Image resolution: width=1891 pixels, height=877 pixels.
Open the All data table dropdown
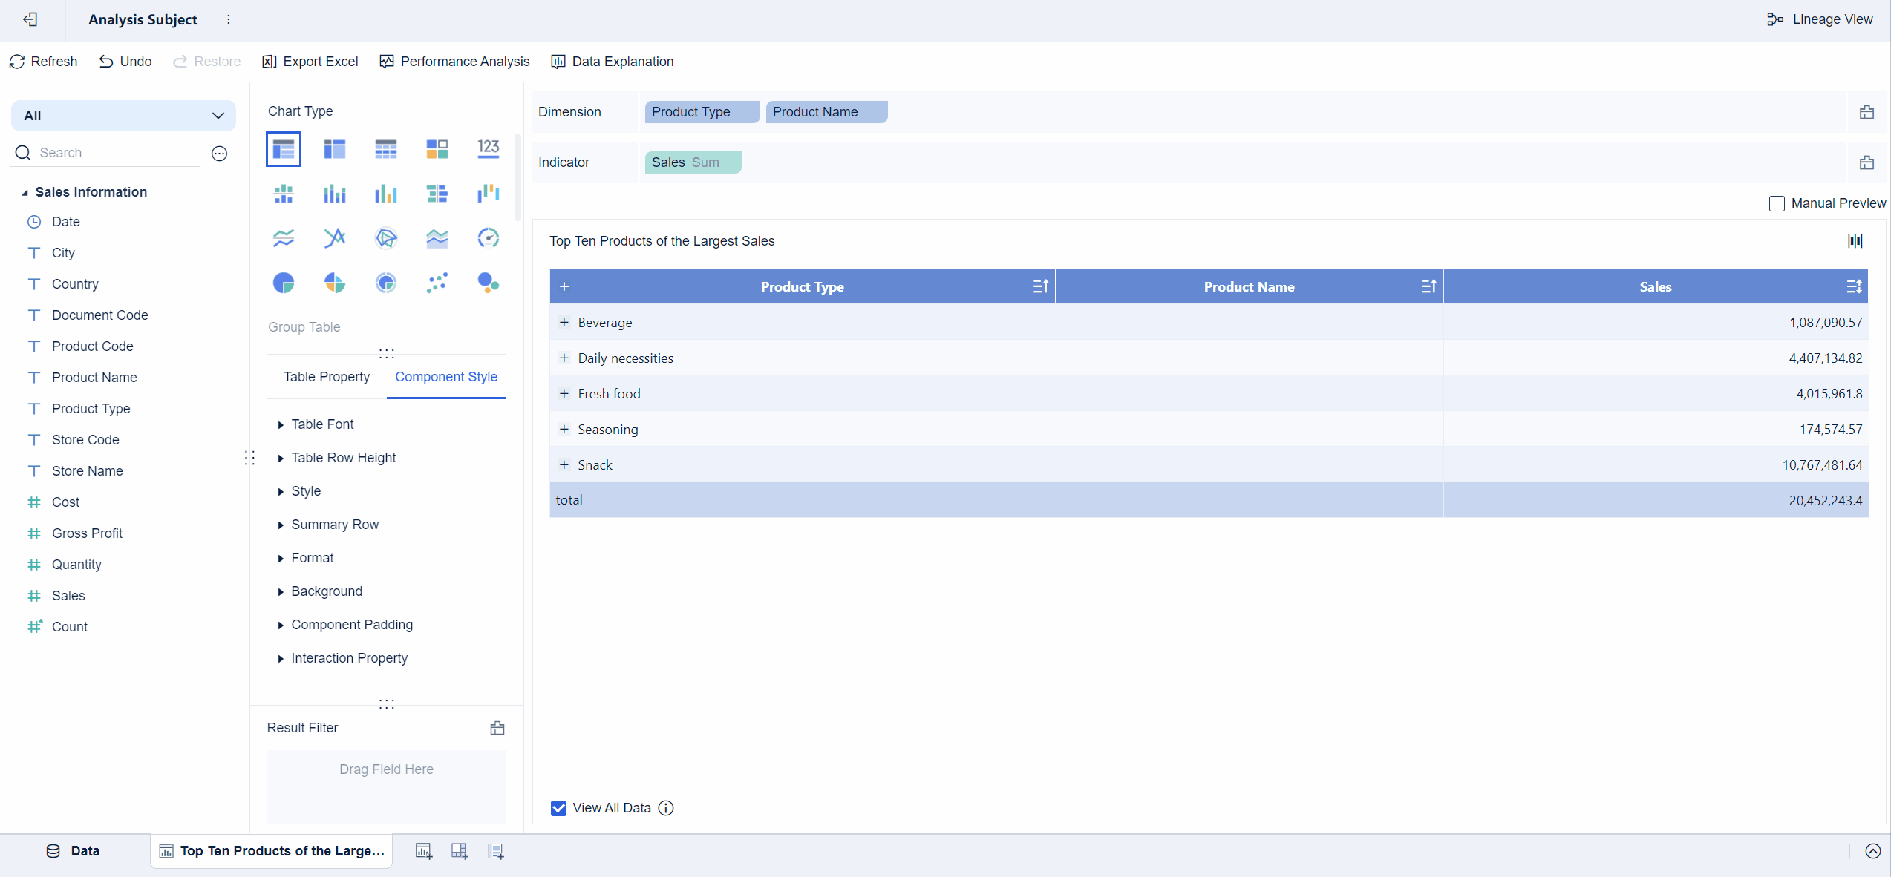click(123, 116)
